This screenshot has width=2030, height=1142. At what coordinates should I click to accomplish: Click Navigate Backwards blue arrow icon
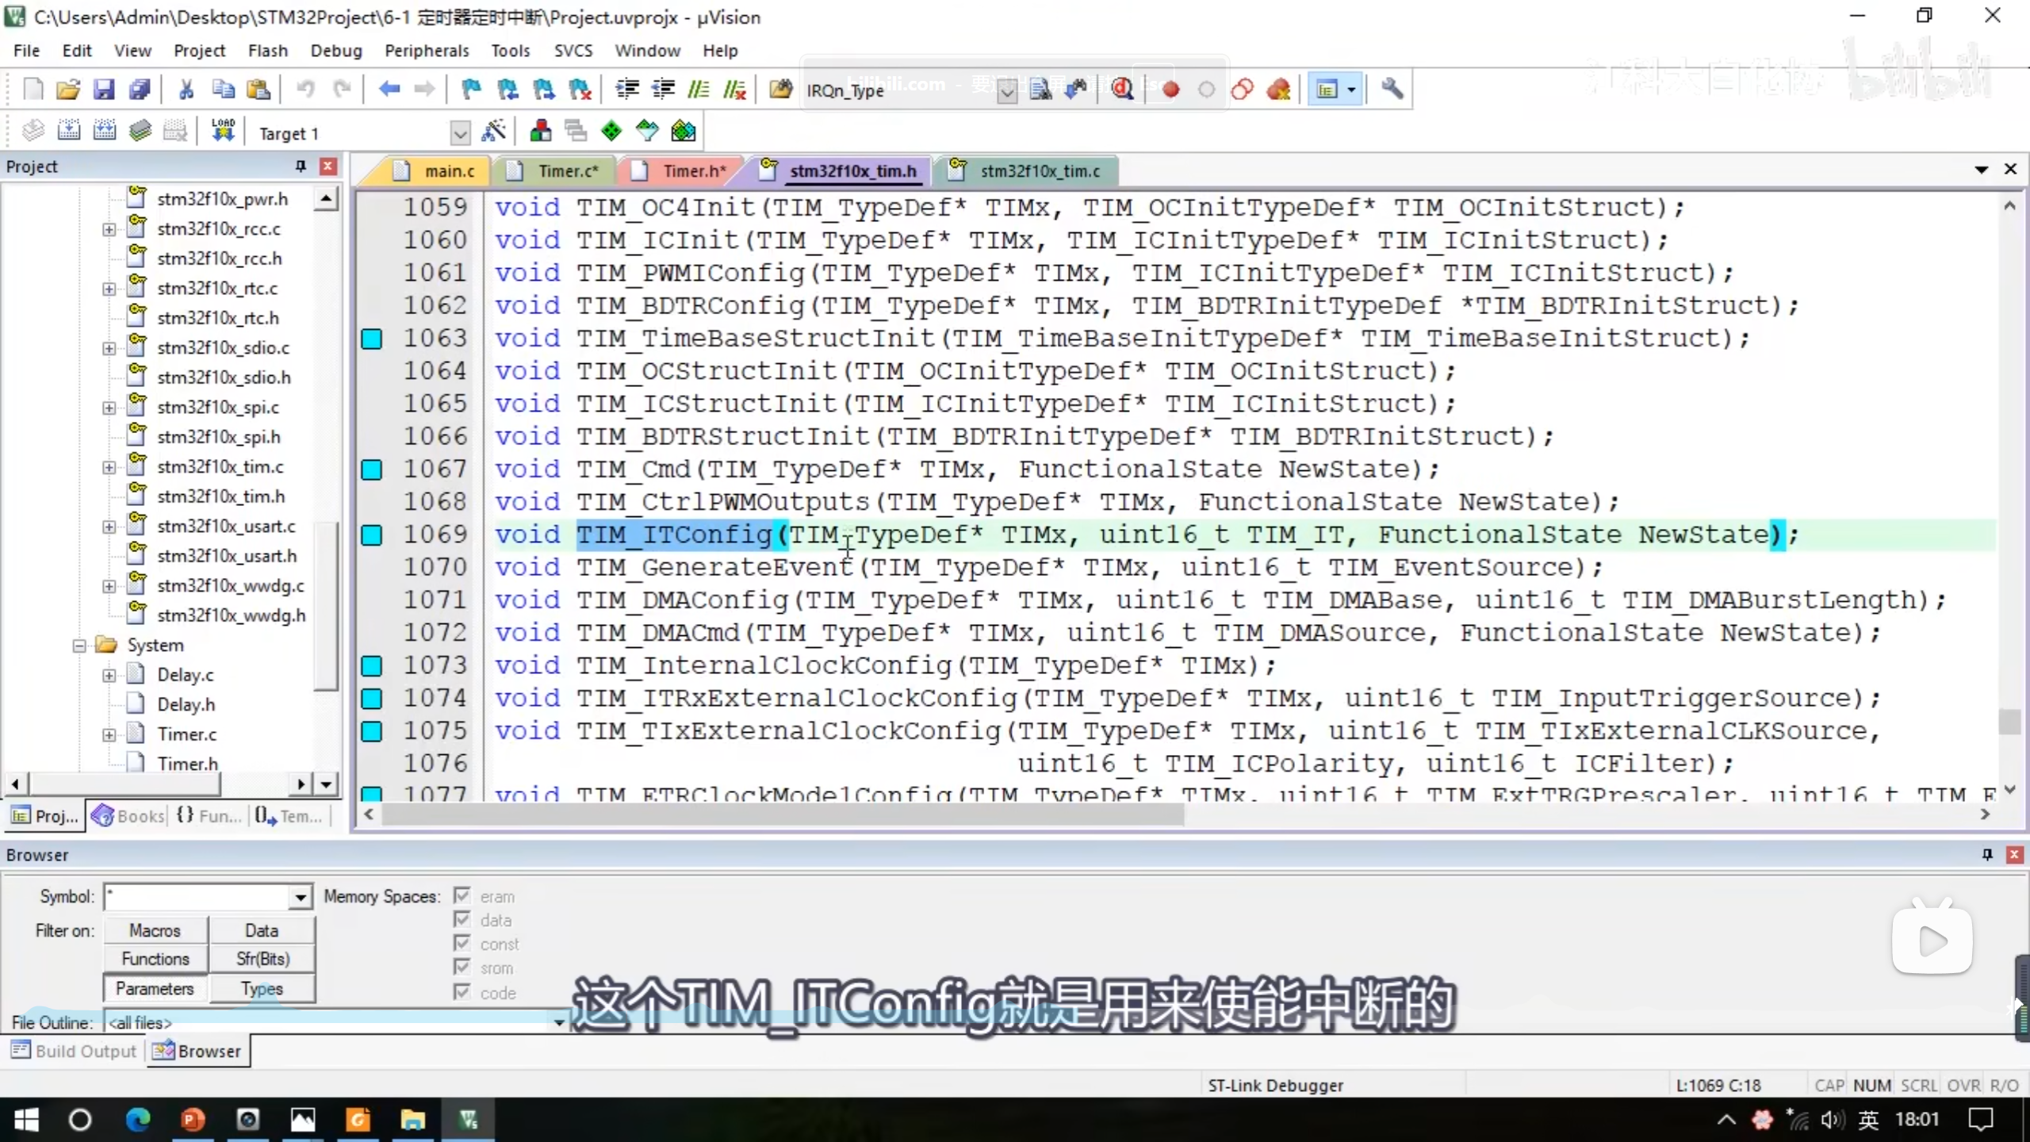point(389,90)
